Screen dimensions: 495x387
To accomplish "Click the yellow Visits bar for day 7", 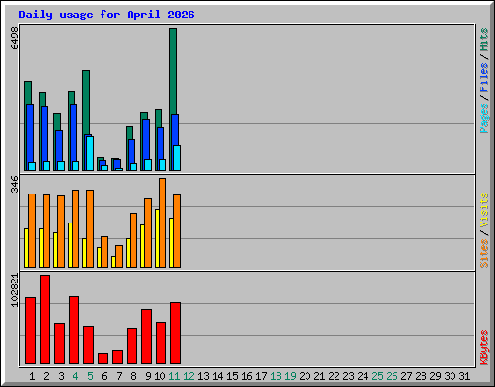I will point(113,262).
